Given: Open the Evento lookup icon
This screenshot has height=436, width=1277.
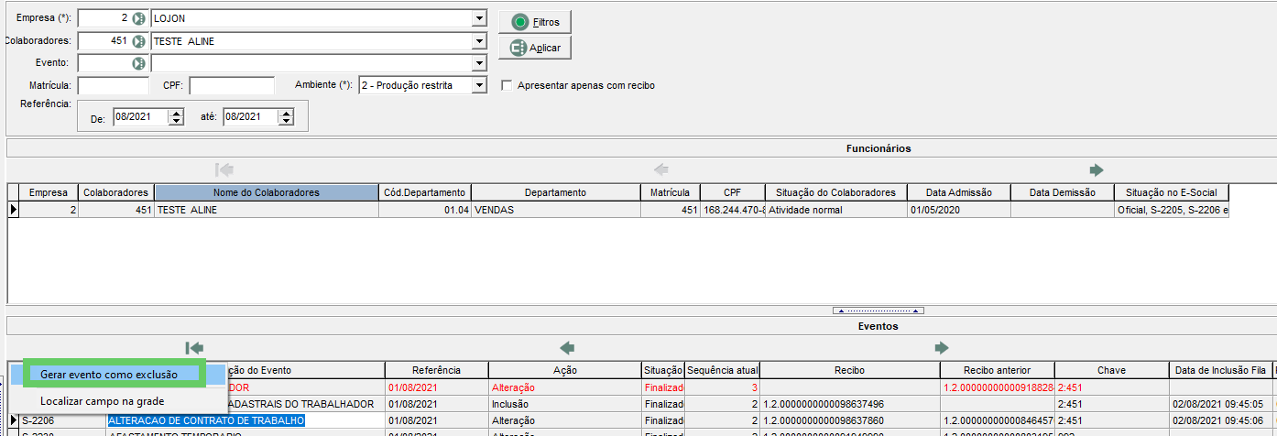Looking at the screenshot, I should pos(138,63).
